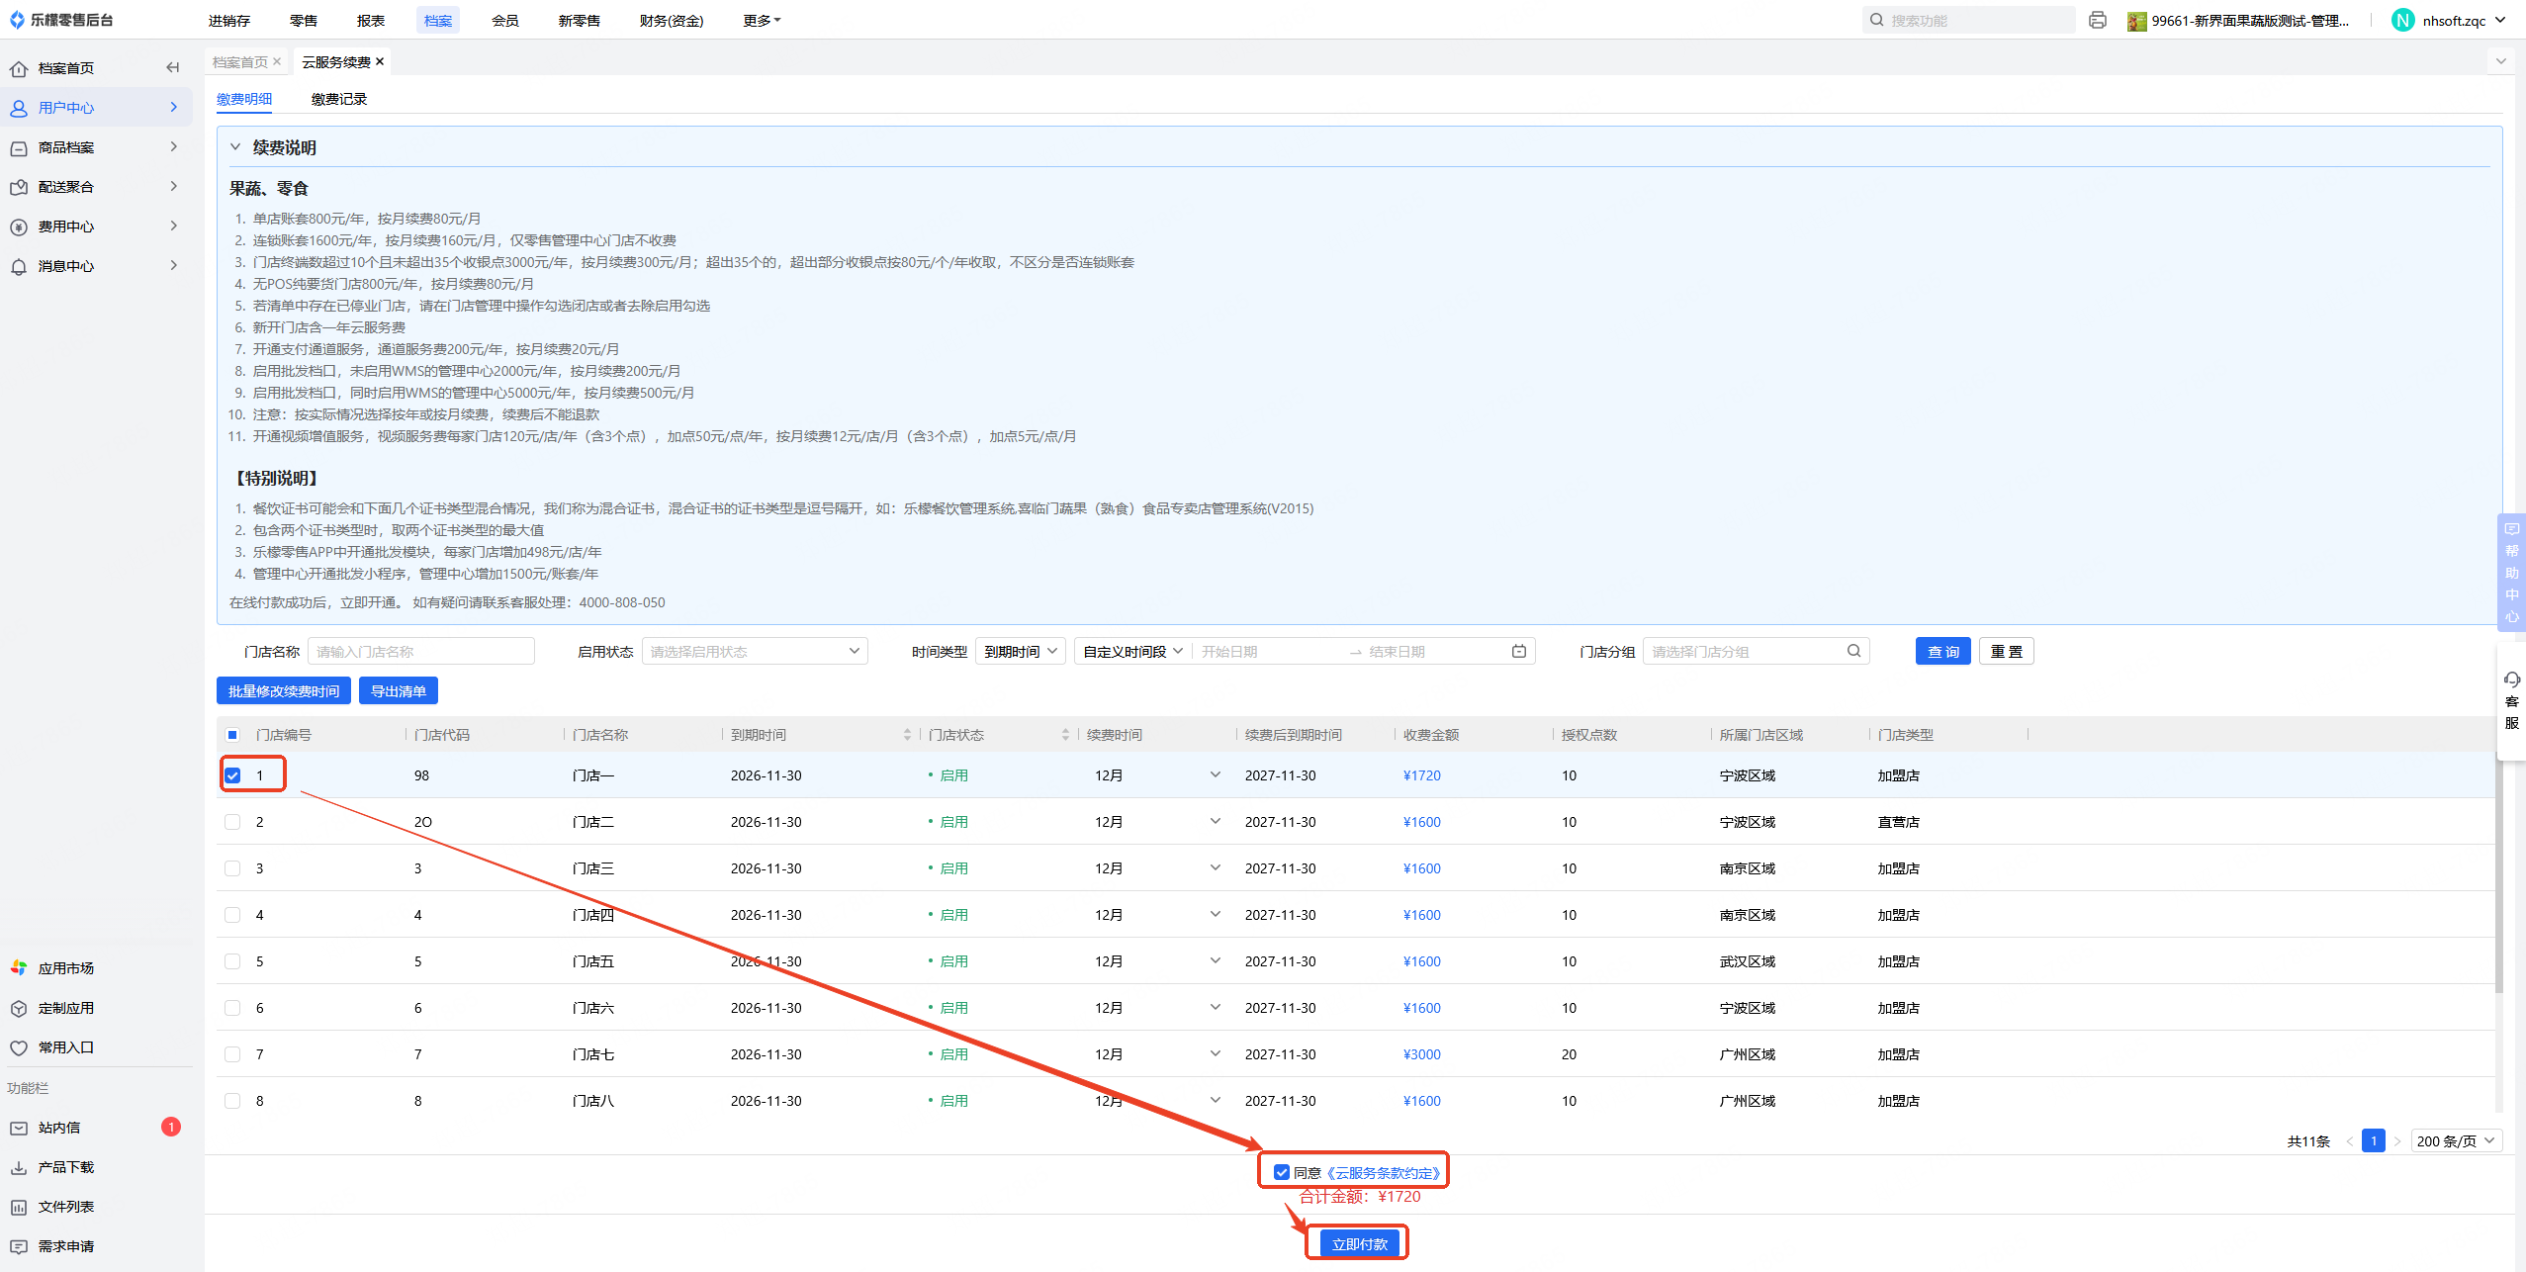The height and width of the screenshot is (1272, 2526).
Task: Open the 启用状态 dropdown
Action: [754, 651]
